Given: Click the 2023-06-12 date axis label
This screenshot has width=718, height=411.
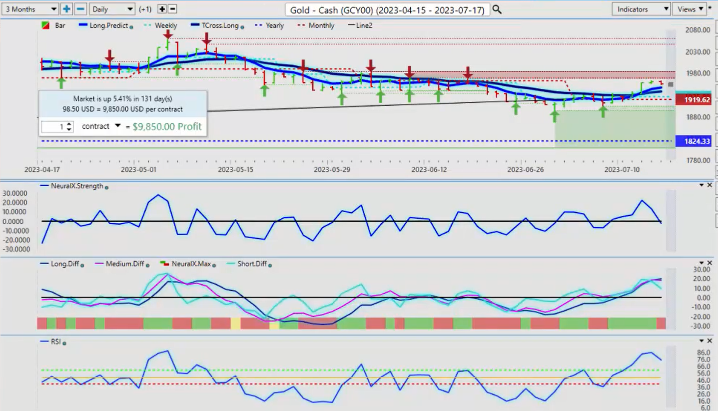Looking at the screenshot, I should coord(429,170).
